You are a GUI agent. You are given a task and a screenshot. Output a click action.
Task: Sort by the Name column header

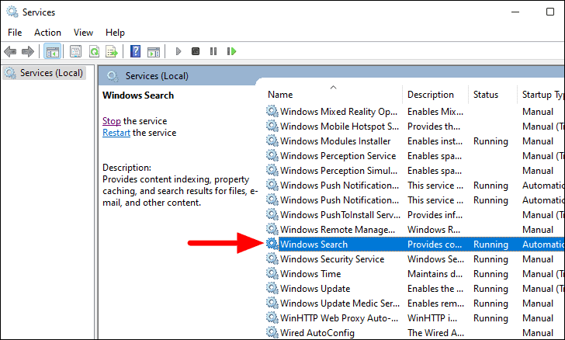click(x=280, y=95)
